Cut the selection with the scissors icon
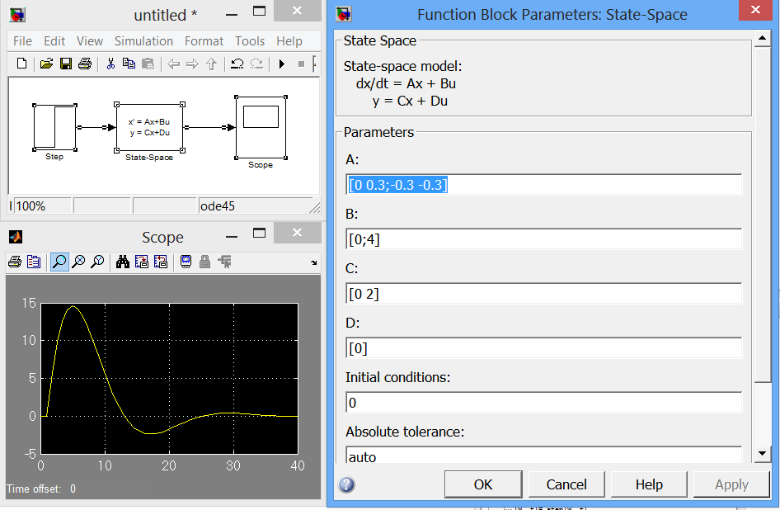 pyautogui.click(x=110, y=64)
